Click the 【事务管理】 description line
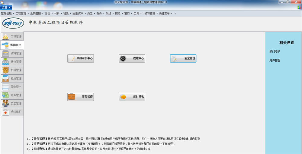Image resolution: width=302 pixels, height=154 pixels. (x=114, y=138)
